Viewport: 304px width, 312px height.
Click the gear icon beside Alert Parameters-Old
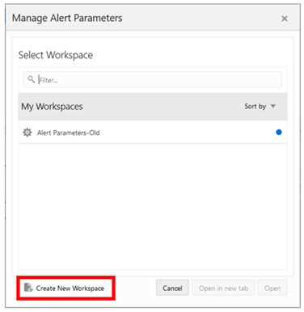point(27,133)
